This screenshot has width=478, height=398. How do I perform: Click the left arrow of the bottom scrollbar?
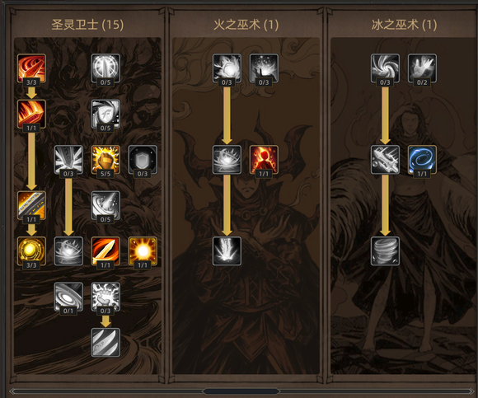[13, 391]
